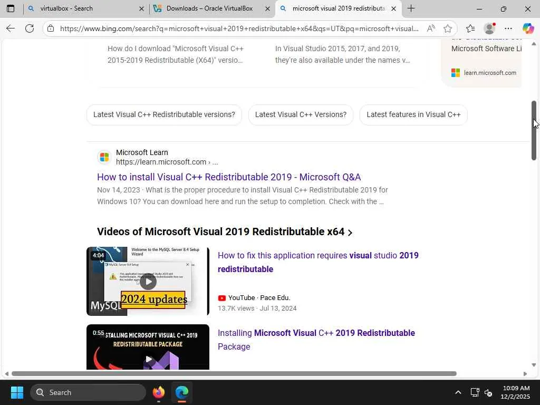Click the taskbar Search box
This screenshot has width=540, height=405.
tap(88, 392)
